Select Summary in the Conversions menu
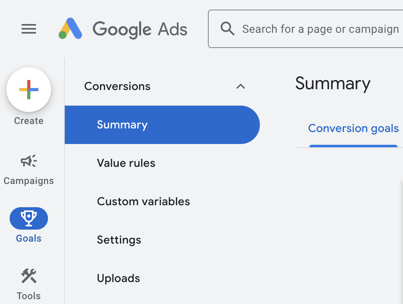Image resolution: width=403 pixels, height=304 pixels. tap(122, 125)
